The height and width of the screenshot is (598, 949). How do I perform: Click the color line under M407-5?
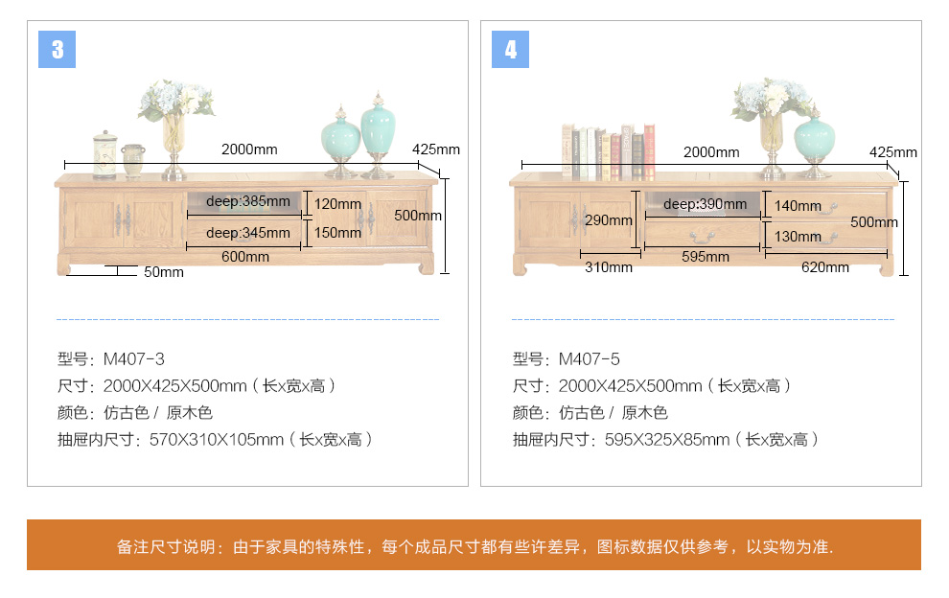[590, 413]
